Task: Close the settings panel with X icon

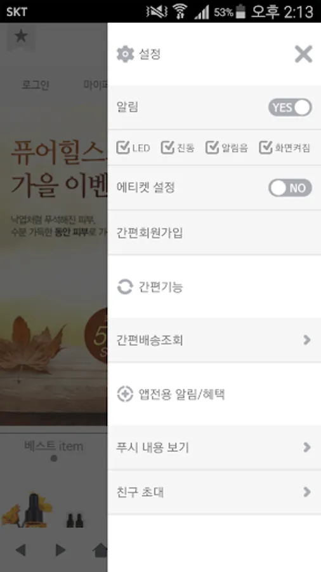Action: click(303, 55)
